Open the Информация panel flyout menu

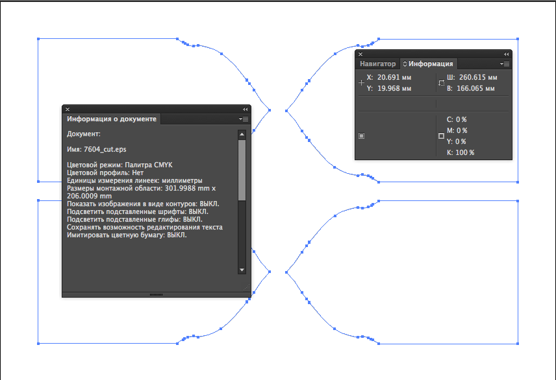[x=505, y=64]
